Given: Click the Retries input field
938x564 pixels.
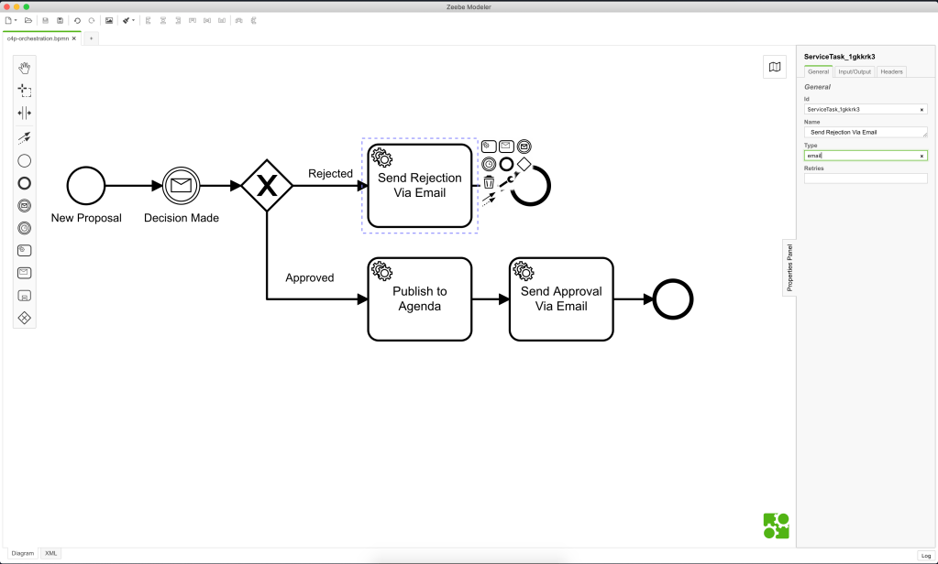Looking at the screenshot, I should point(866,178).
